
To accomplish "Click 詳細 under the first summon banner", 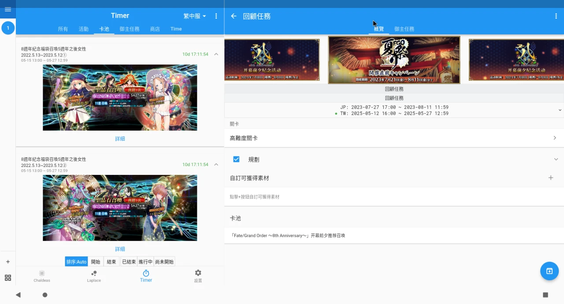I will [x=120, y=139].
